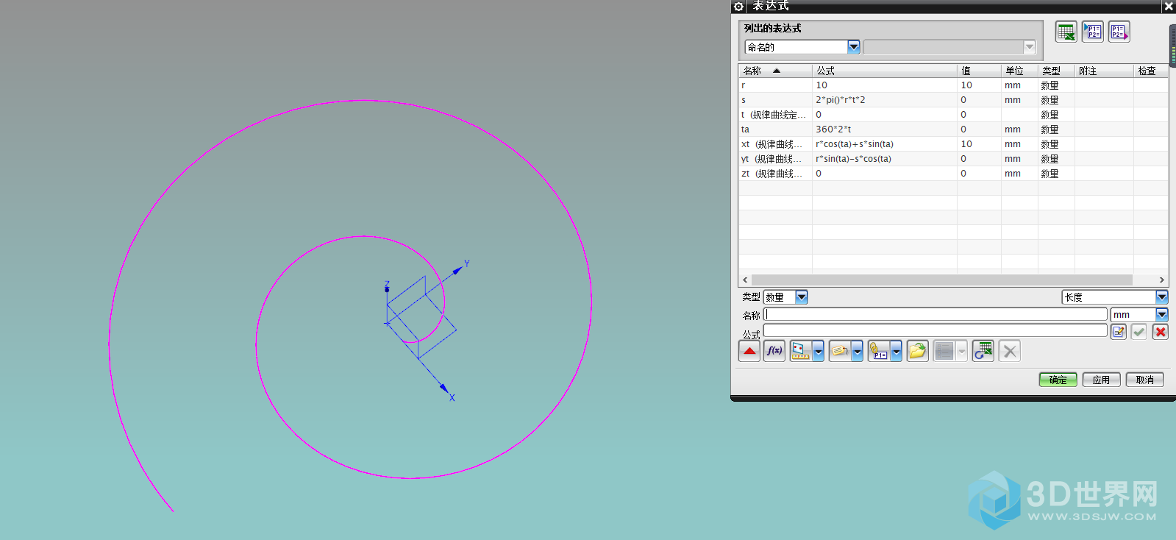The width and height of the screenshot is (1176, 540).
Task: Click the export expressions to file icon
Action: [x=1119, y=32]
